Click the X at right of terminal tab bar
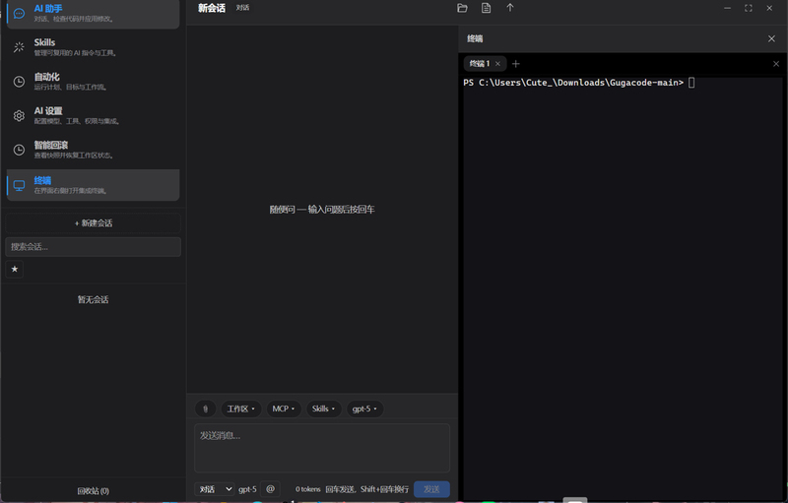788x503 pixels. [x=776, y=64]
